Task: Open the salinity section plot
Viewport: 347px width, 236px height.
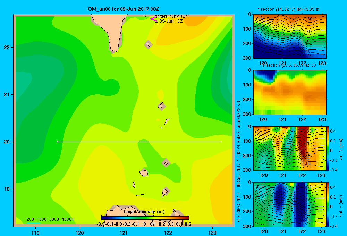Action: click(290, 92)
